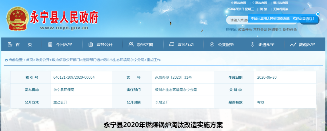The height and width of the screenshot is (131, 327).
Task: Click the 今日永宁 list icon
Action: (x=50, y=44)
